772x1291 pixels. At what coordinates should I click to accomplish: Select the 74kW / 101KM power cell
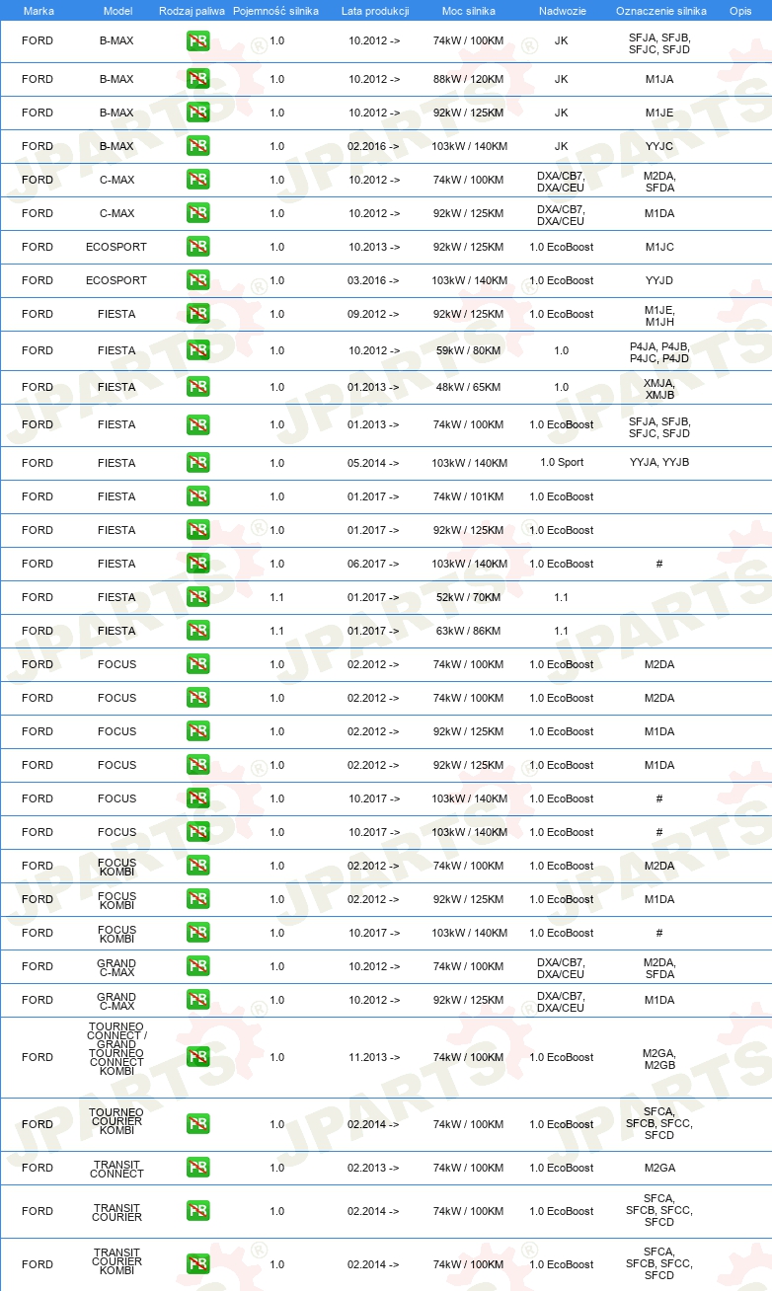pos(470,496)
